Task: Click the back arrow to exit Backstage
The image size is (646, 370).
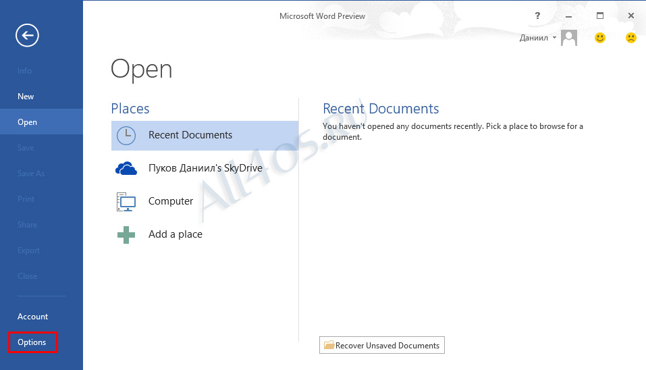Action: [27, 35]
